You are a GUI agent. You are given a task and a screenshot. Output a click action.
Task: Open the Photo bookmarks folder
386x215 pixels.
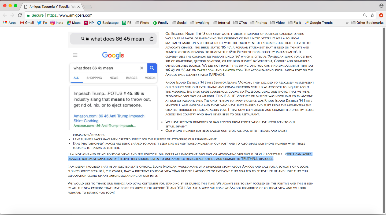coord(142,23)
